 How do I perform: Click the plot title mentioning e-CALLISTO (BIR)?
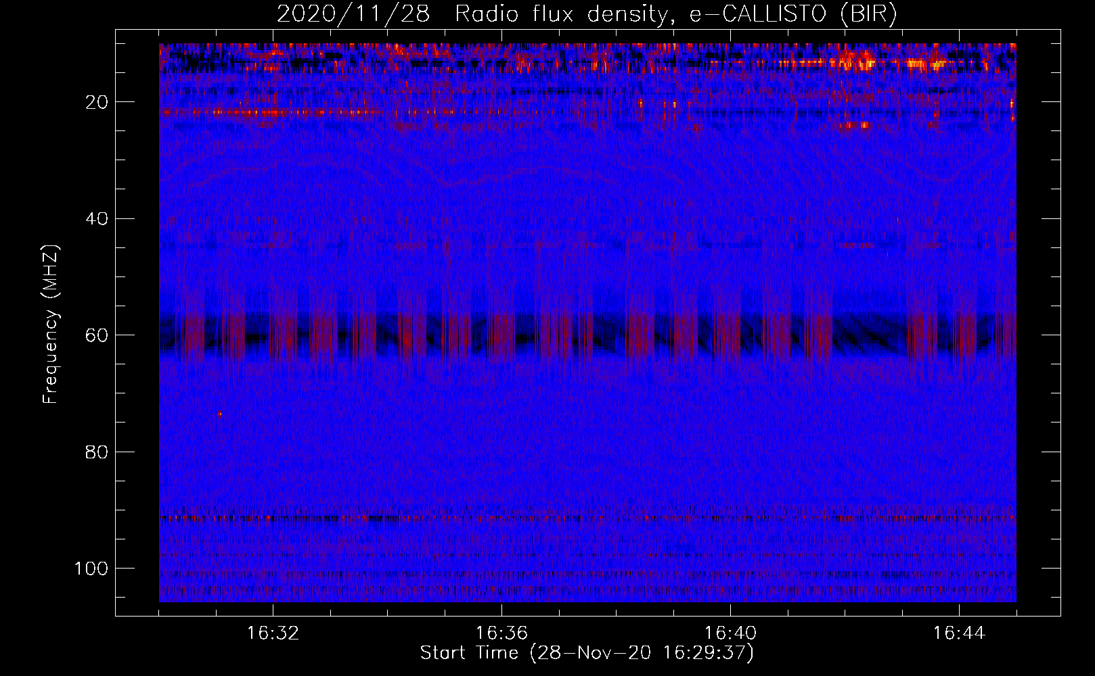point(587,14)
